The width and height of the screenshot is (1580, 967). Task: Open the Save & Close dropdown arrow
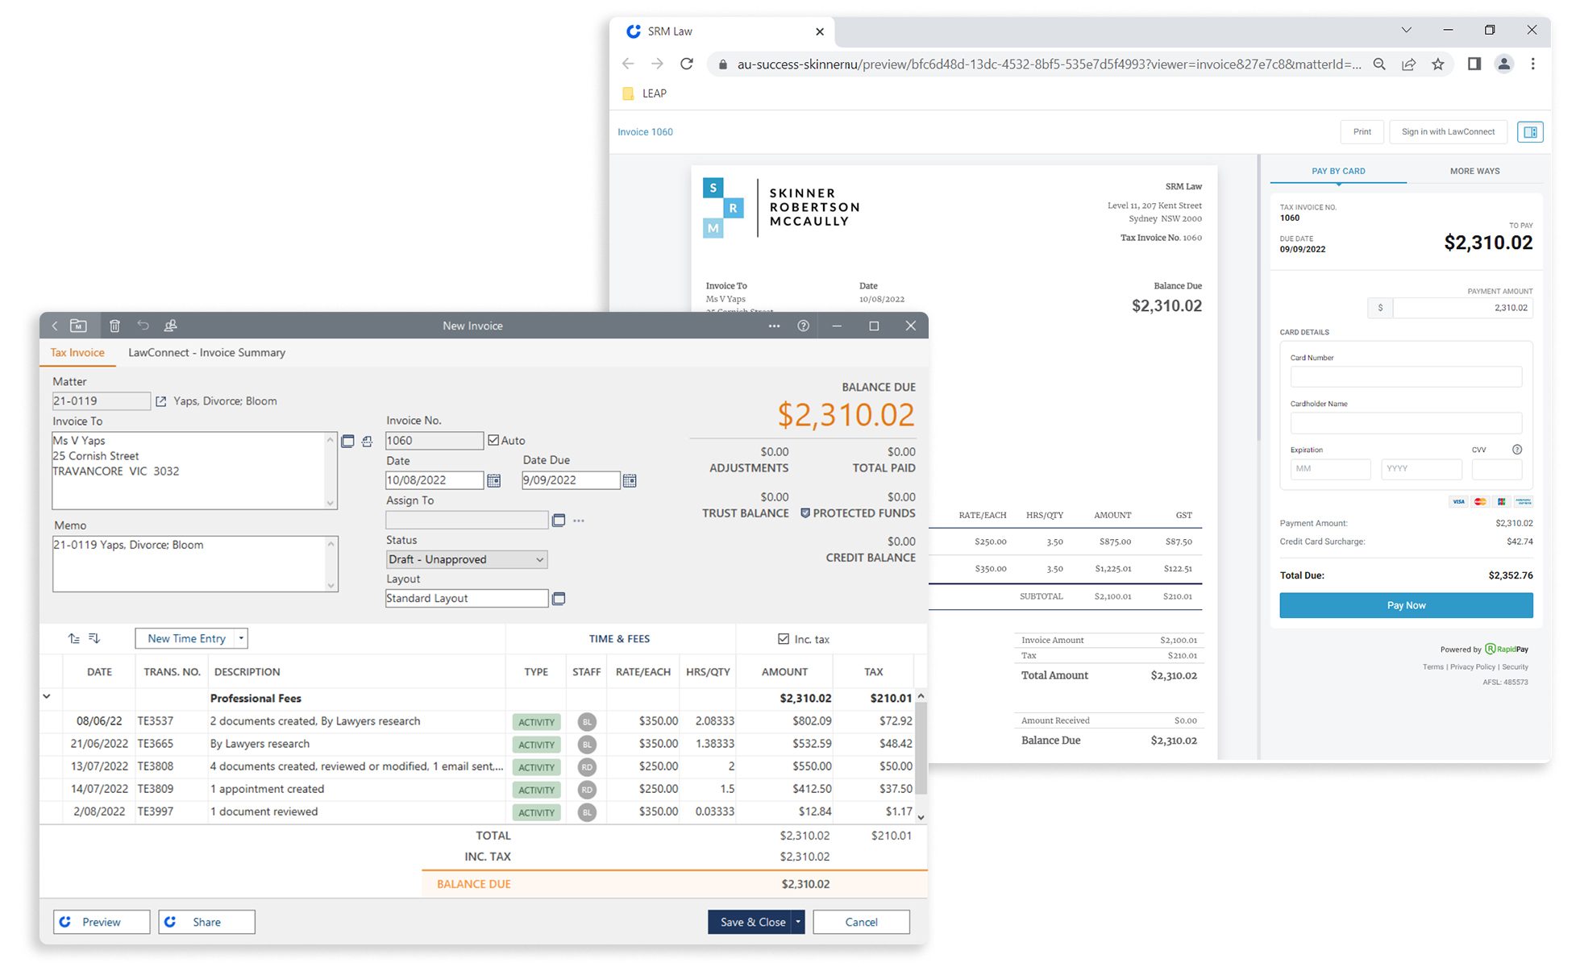pos(798,922)
